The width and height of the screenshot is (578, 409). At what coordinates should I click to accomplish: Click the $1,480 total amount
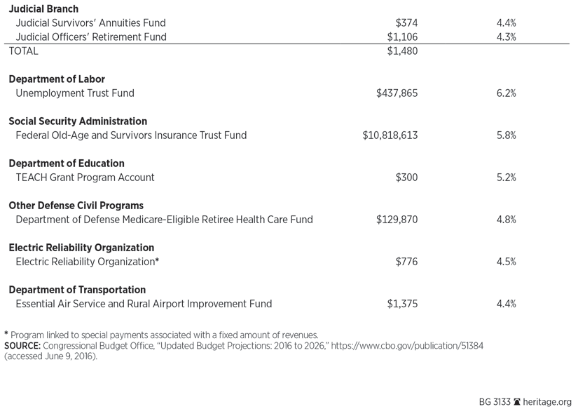click(x=402, y=51)
